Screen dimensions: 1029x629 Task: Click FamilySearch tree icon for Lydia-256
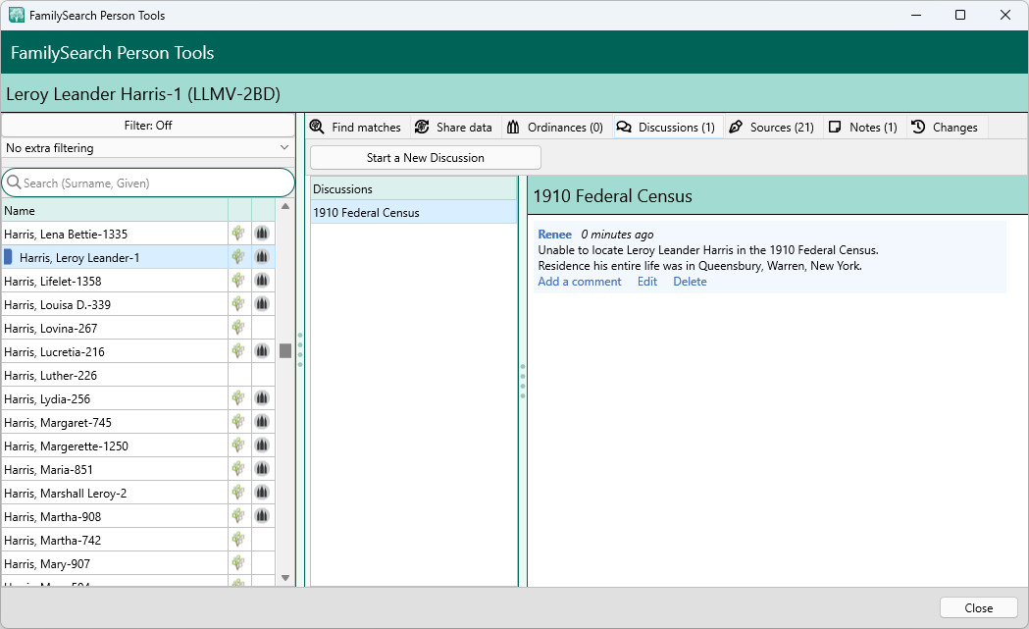click(238, 397)
